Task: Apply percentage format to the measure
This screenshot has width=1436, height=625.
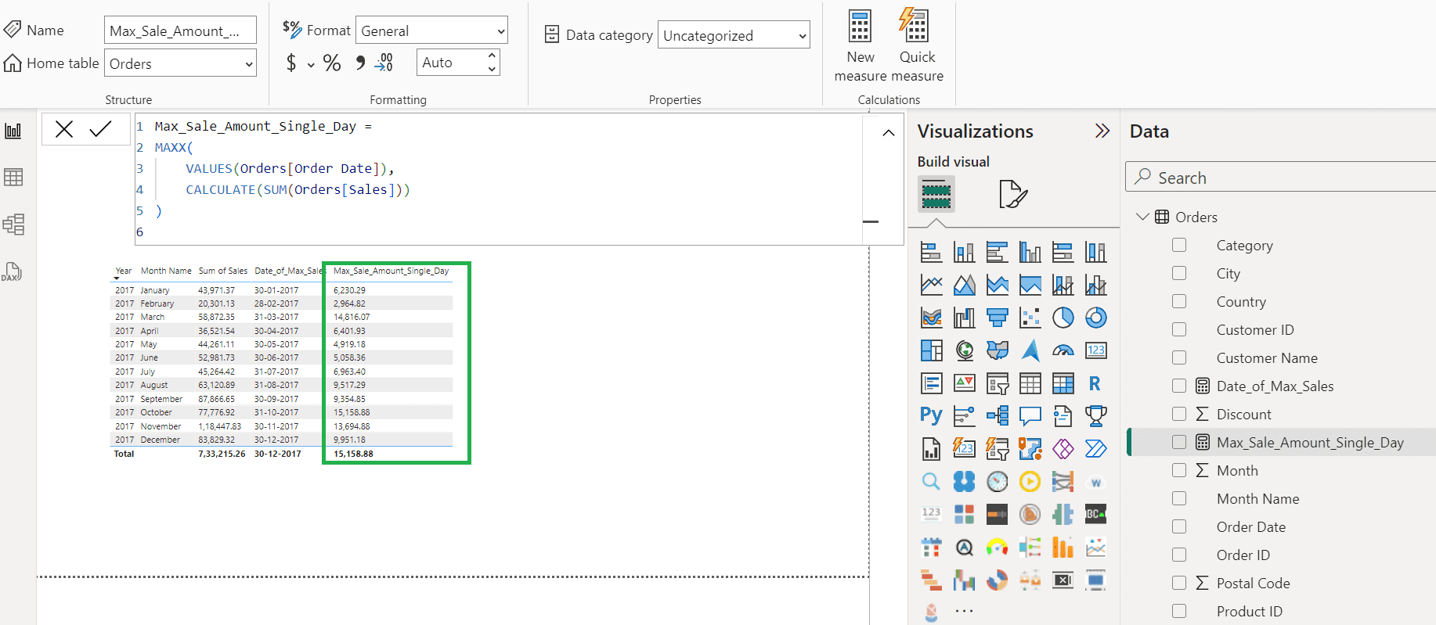Action: point(332,63)
